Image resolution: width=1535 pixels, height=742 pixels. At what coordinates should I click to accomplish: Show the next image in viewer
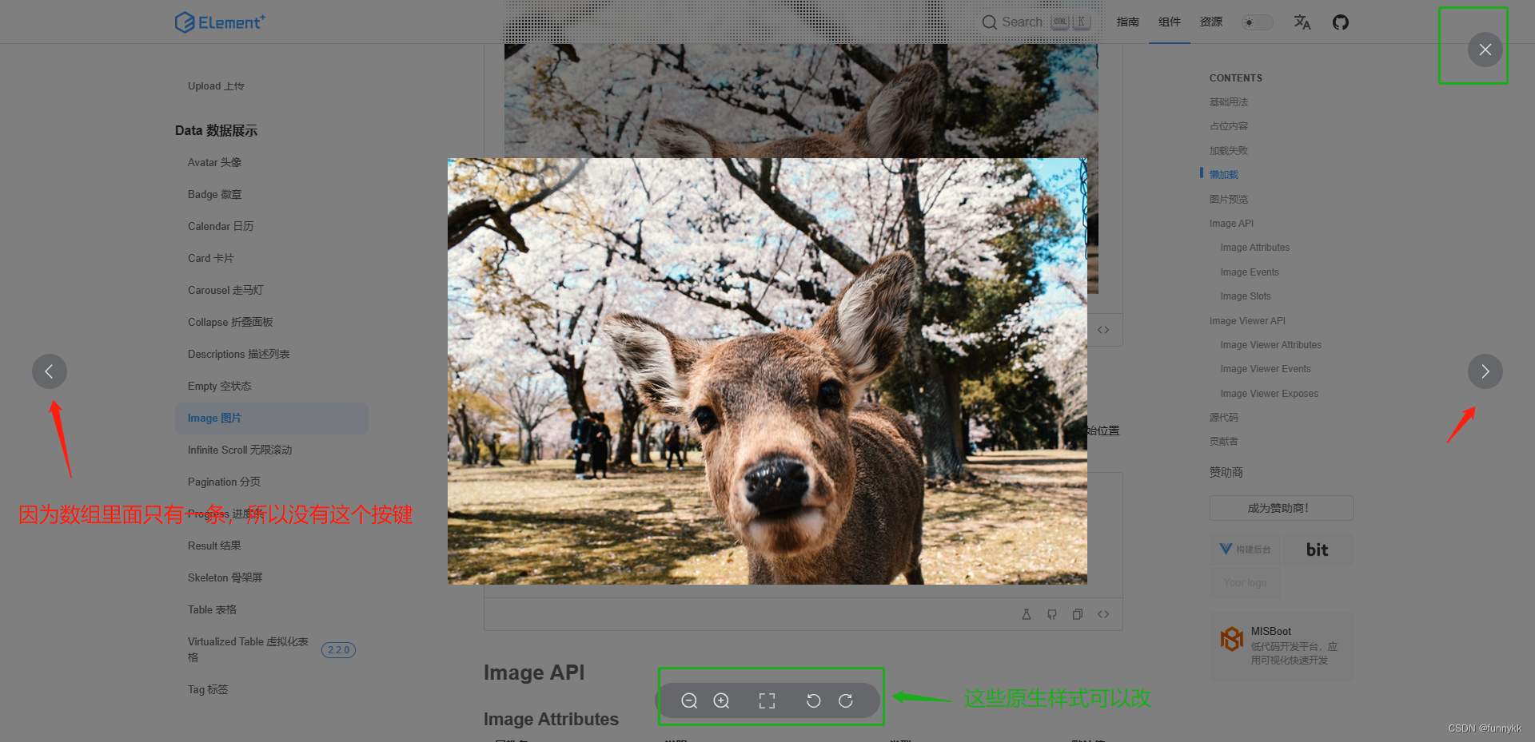tap(1485, 371)
